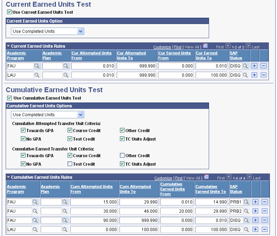Open Cumulative Earned Units Options dropdown
The height and width of the screenshot is (236, 277).
coord(80,115)
